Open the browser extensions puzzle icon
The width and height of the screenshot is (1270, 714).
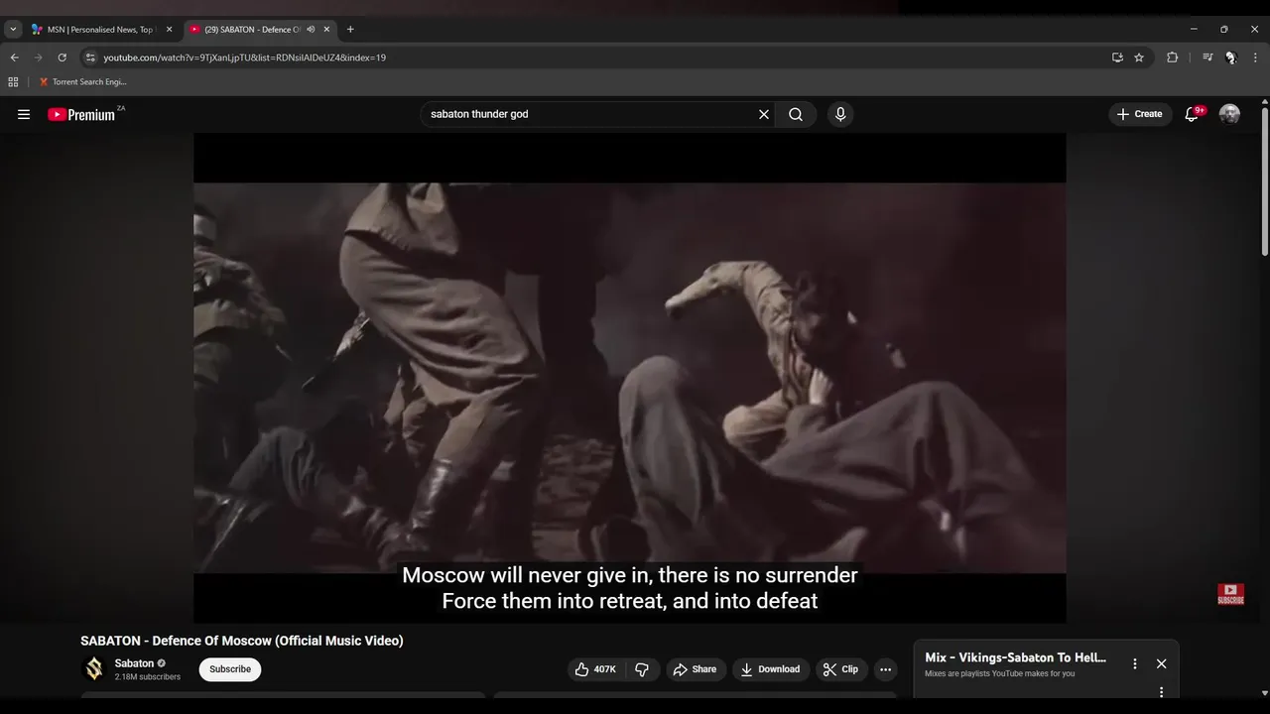pos(1172,58)
